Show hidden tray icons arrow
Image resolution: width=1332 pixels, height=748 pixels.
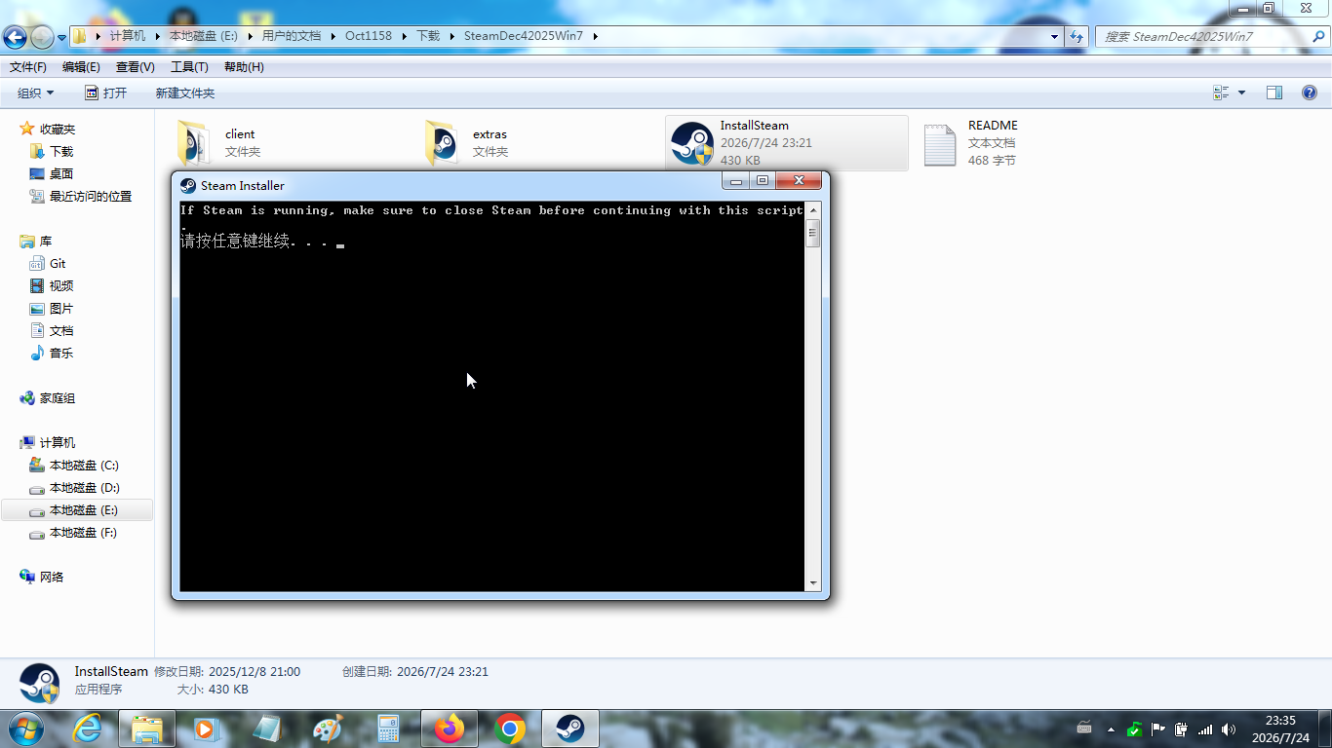click(x=1111, y=729)
